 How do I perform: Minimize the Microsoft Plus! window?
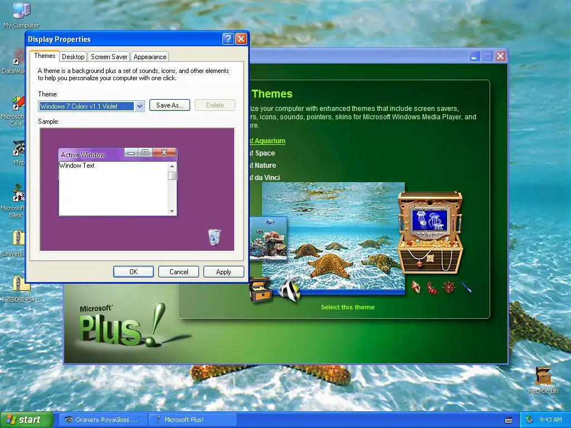pyautogui.click(x=474, y=56)
